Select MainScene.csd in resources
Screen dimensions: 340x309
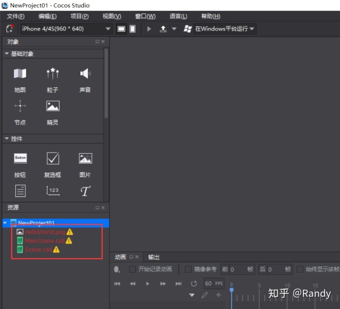[x=44, y=241]
